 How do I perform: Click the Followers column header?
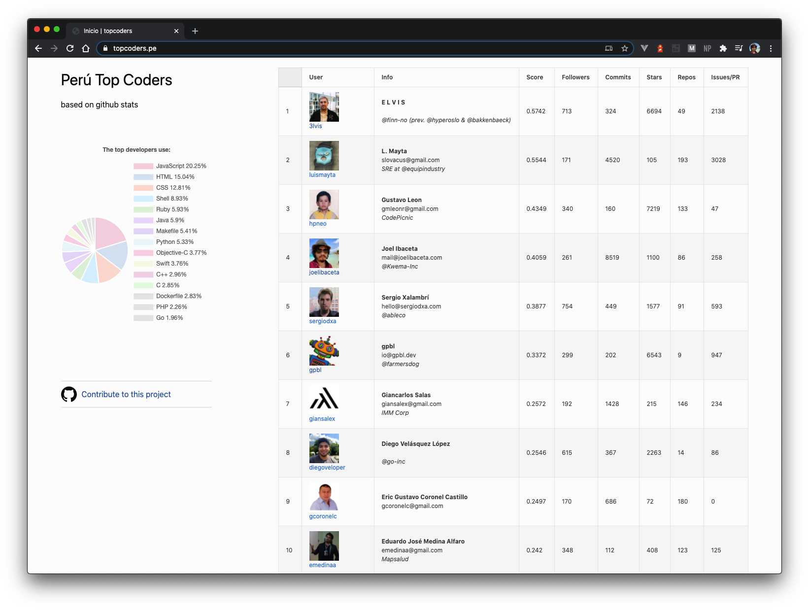pos(575,77)
